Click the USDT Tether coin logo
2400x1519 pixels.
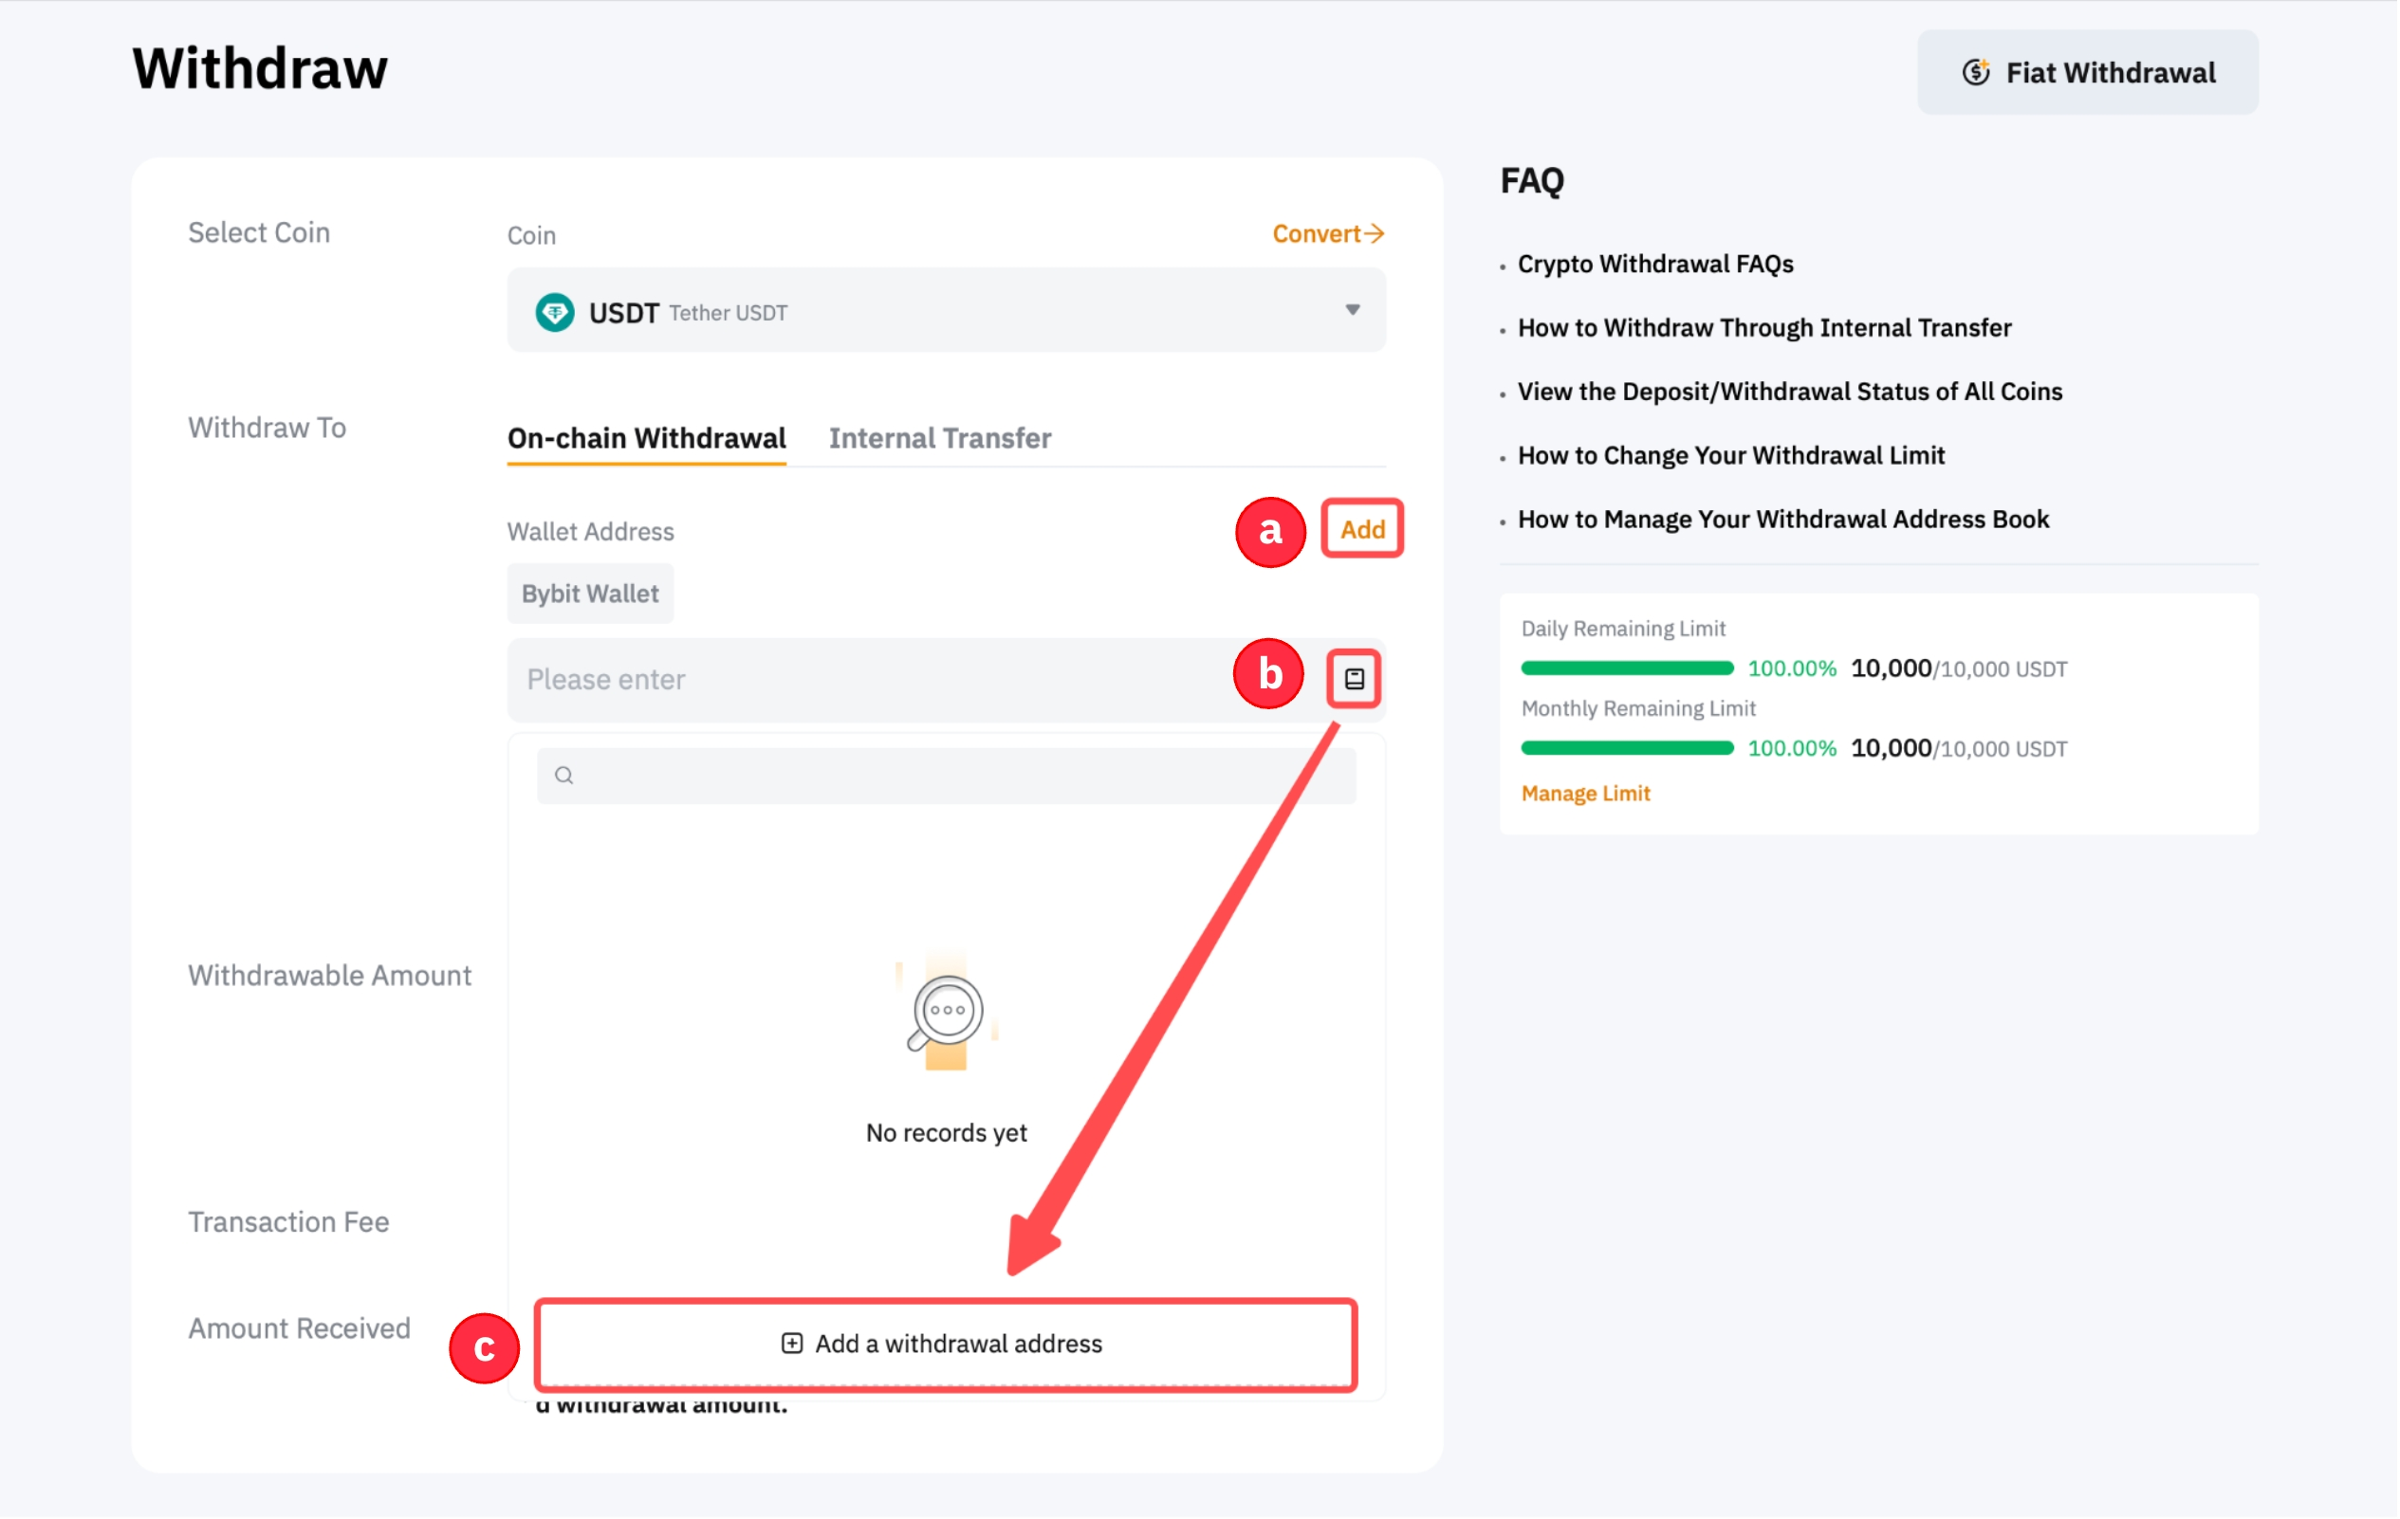pyautogui.click(x=555, y=313)
